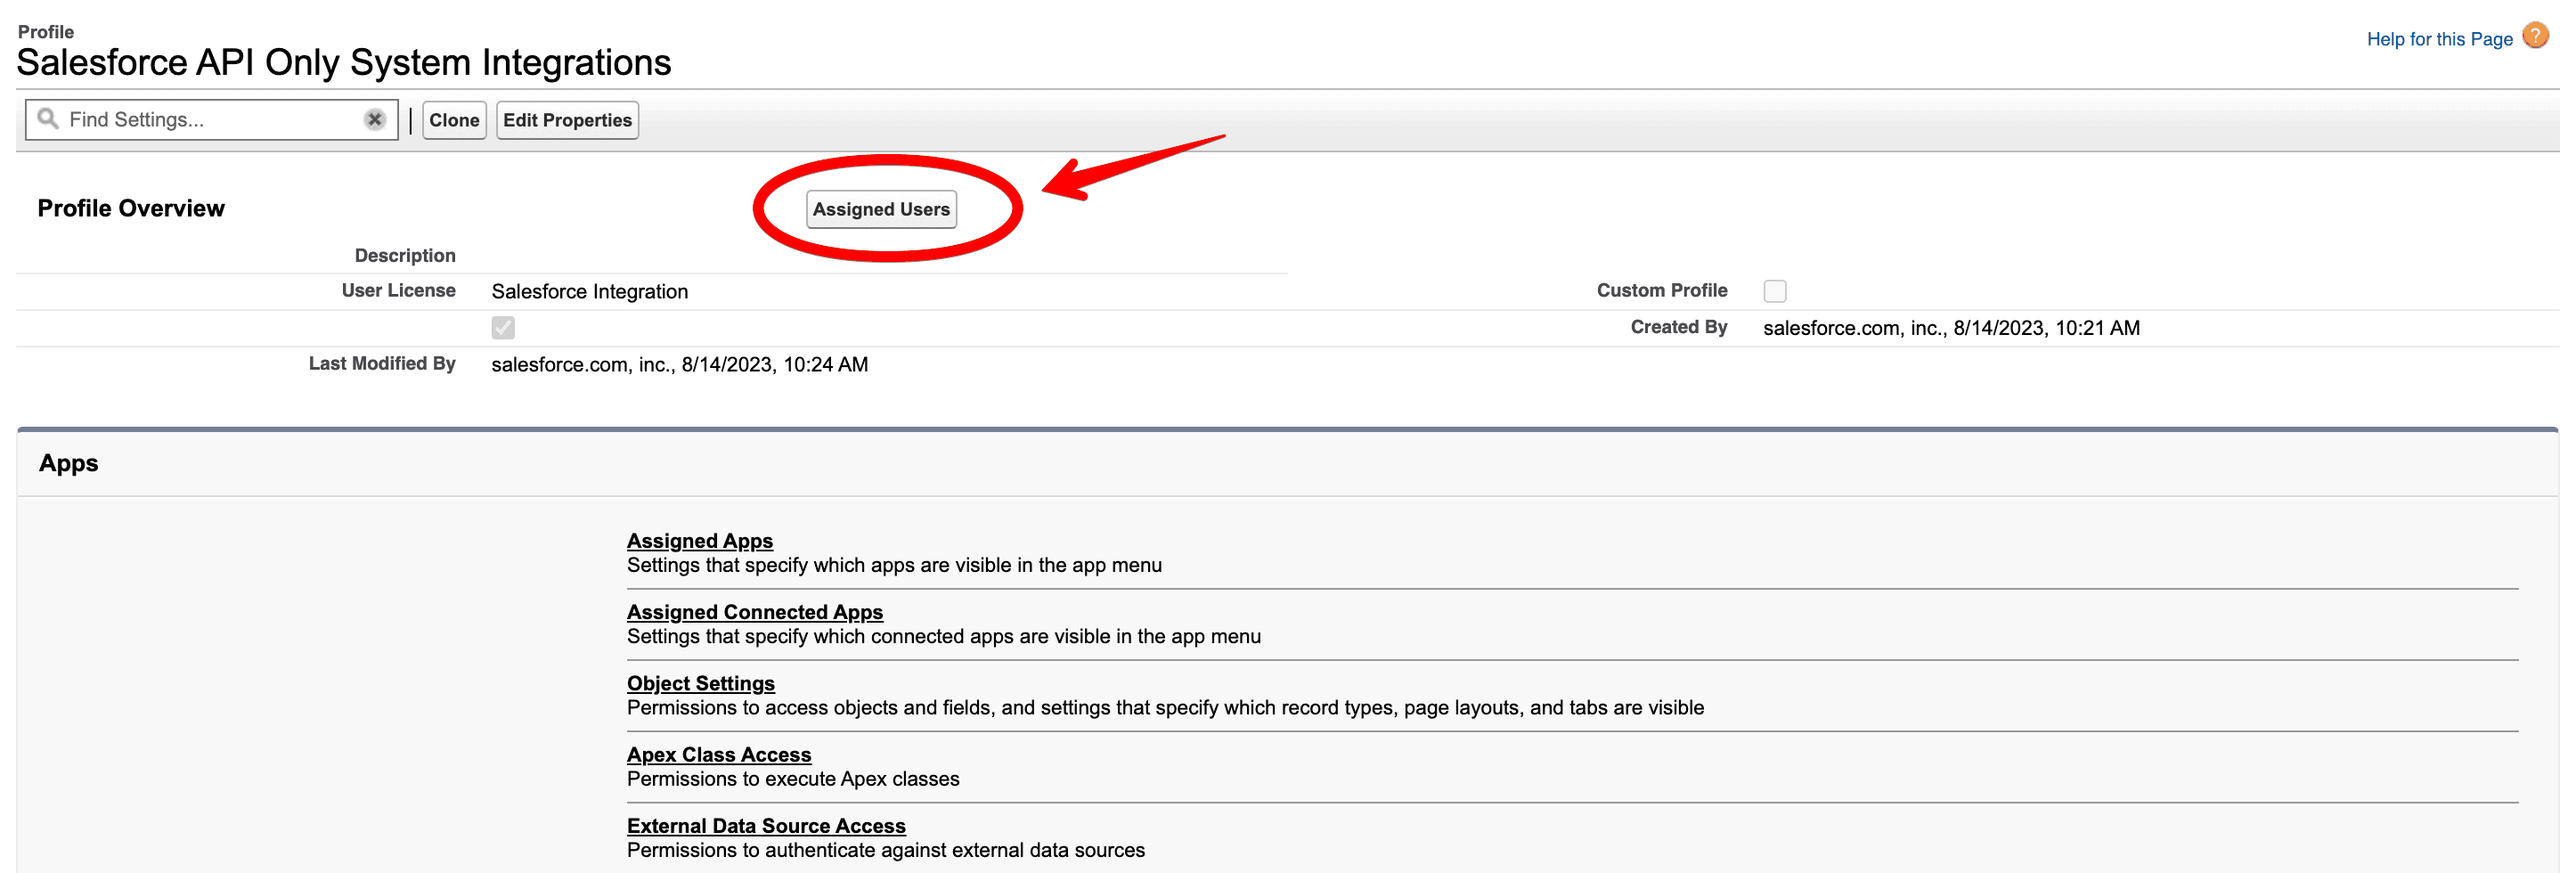Click the Last Modified By value text
This screenshot has height=873, width=2576.
(x=679, y=364)
